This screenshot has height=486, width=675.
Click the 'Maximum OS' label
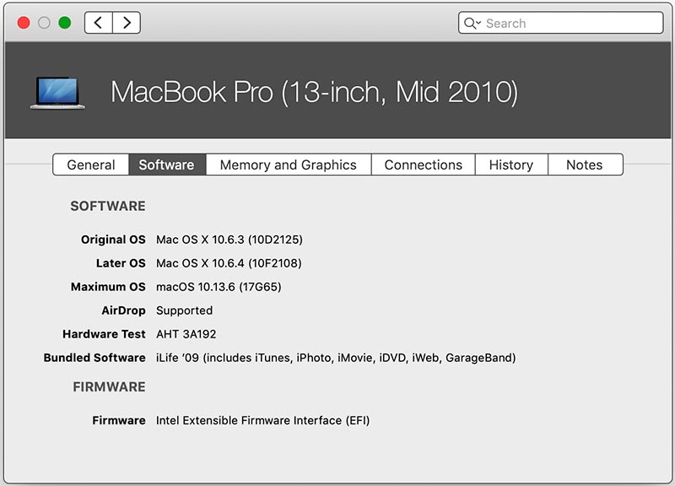point(108,287)
